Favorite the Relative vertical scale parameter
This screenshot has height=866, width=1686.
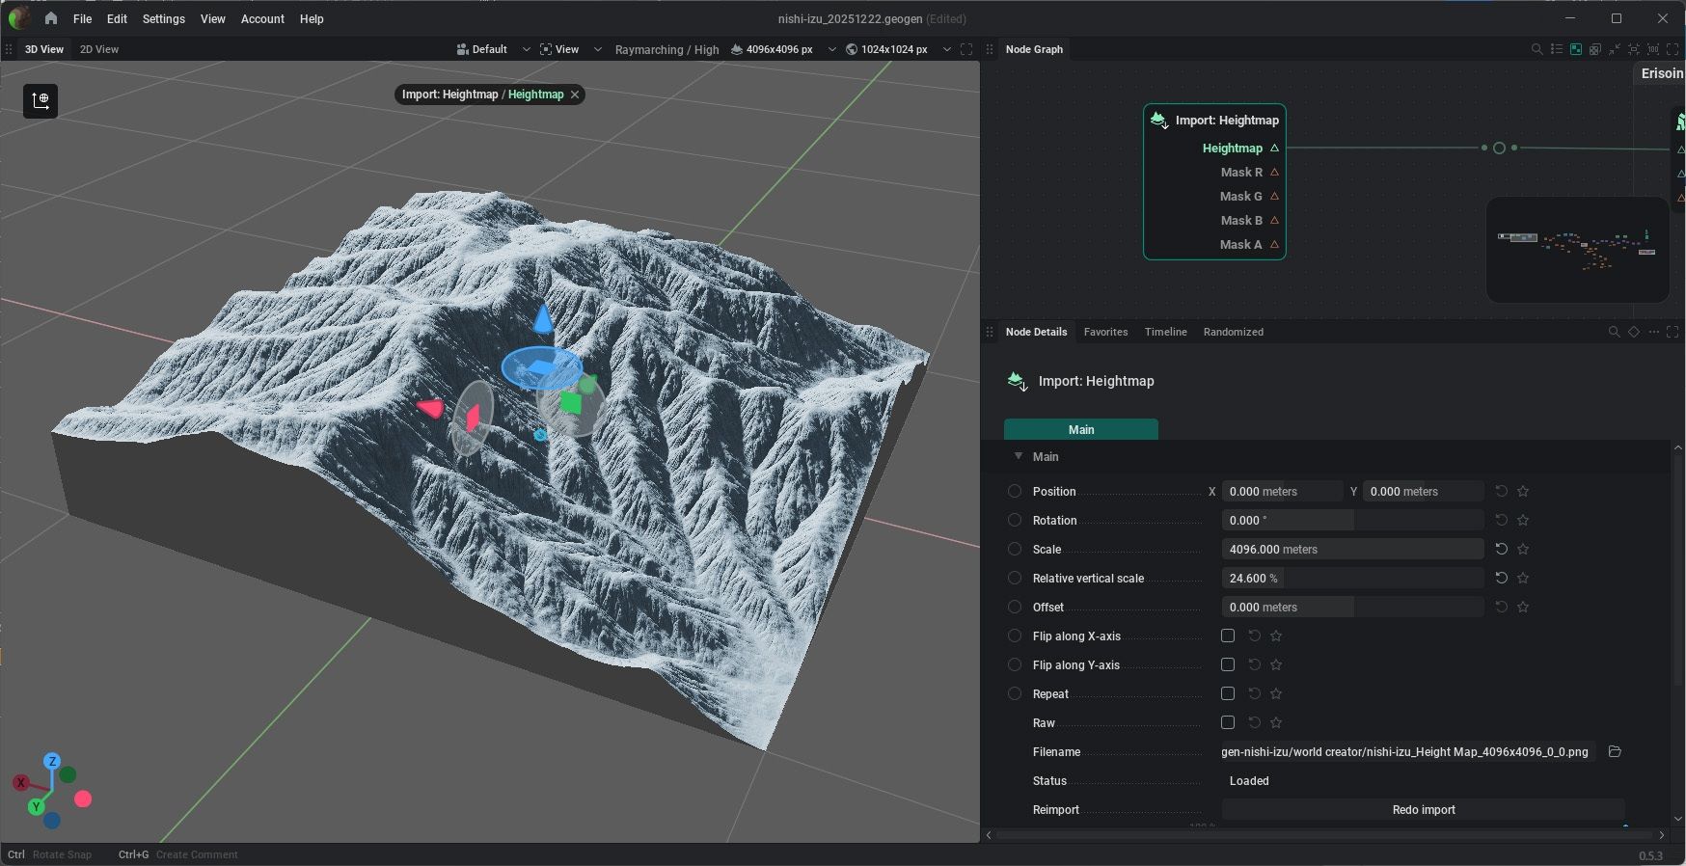coord(1523,578)
